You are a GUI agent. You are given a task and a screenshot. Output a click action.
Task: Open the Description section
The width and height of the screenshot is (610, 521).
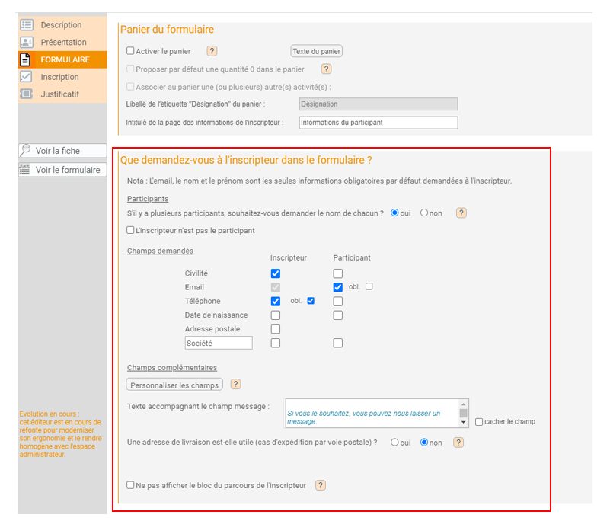(x=62, y=25)
